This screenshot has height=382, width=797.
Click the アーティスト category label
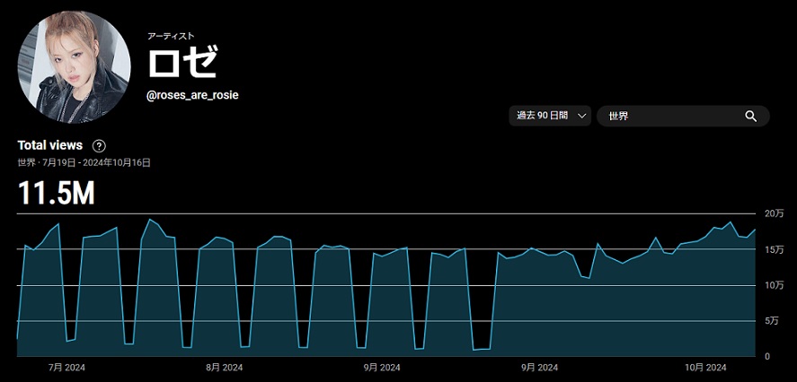coord(171,36)
